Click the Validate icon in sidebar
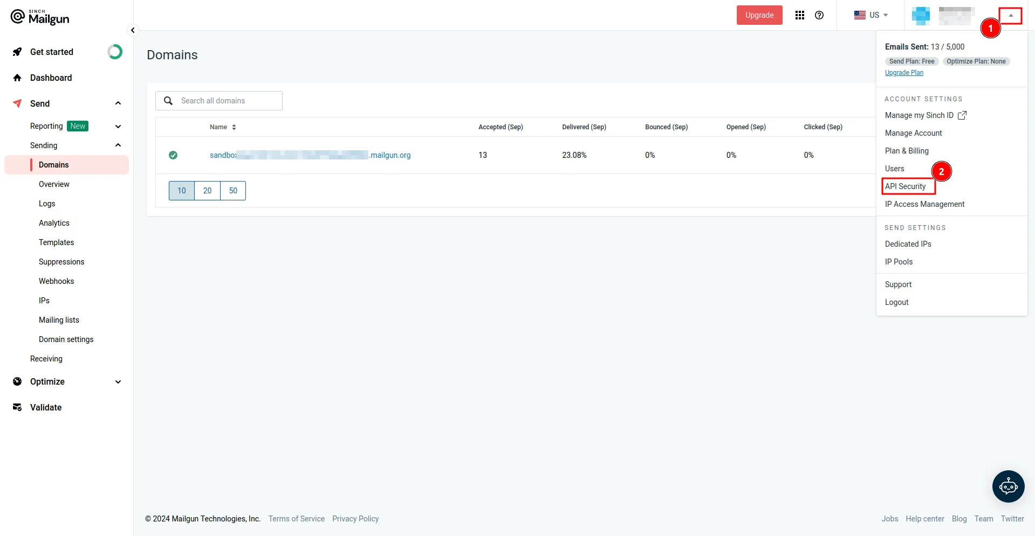This screenshot has width=1035, height=536. click(17, 407)
